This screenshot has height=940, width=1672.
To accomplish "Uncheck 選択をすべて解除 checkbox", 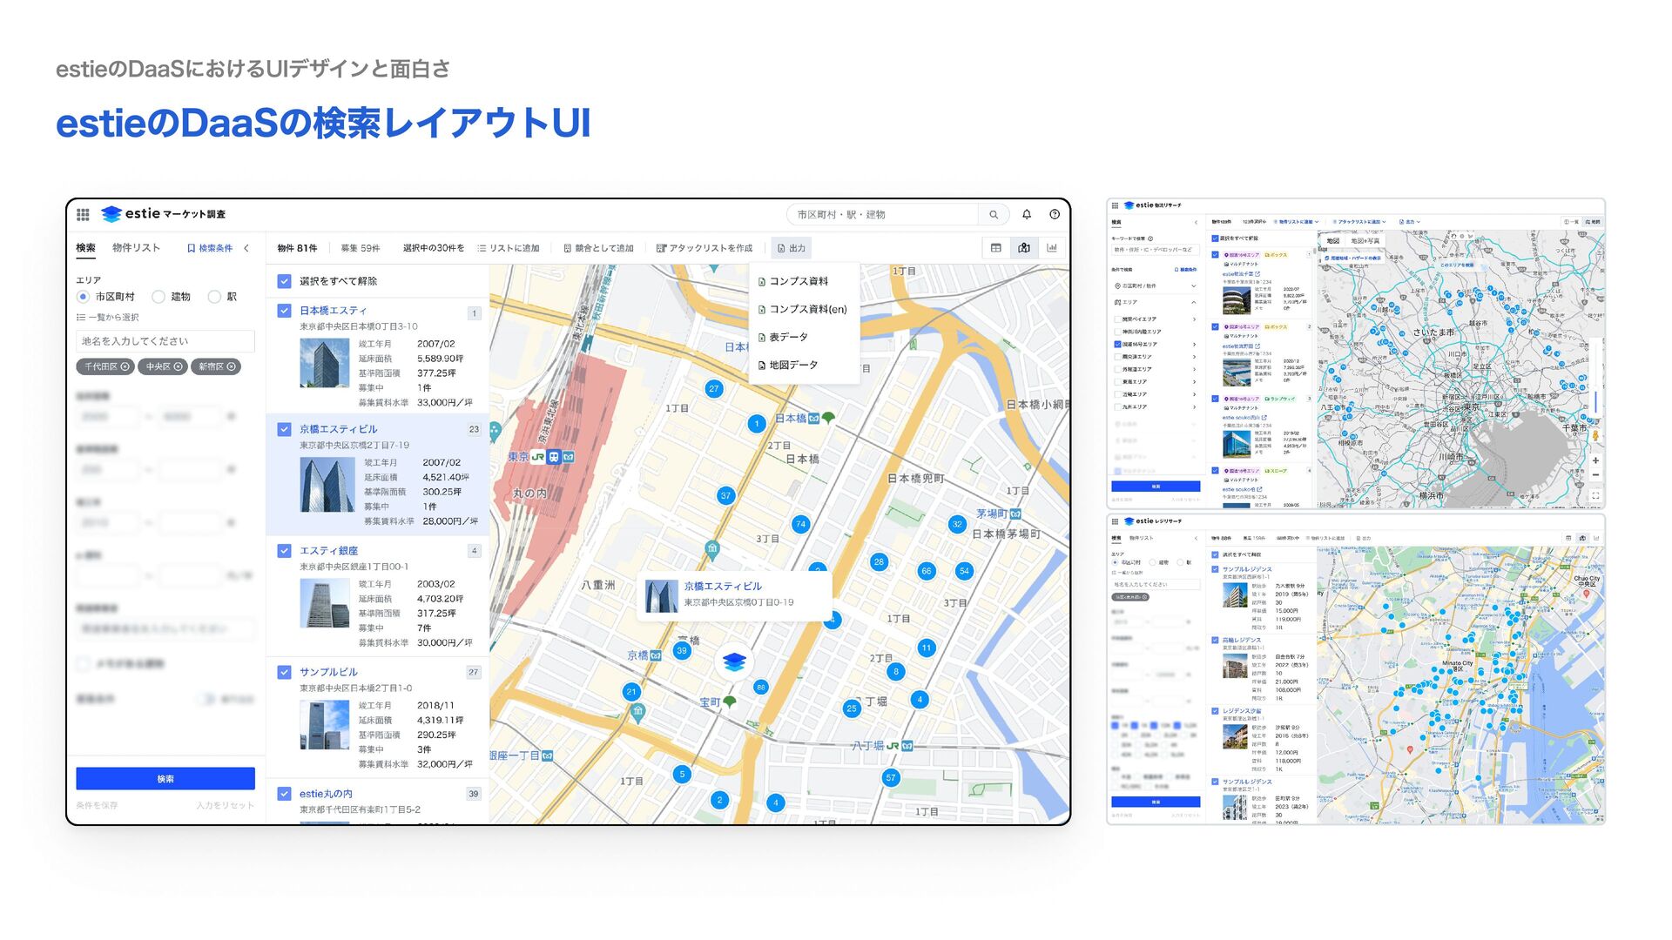I will pyautogui.click(x=284, y=281).
